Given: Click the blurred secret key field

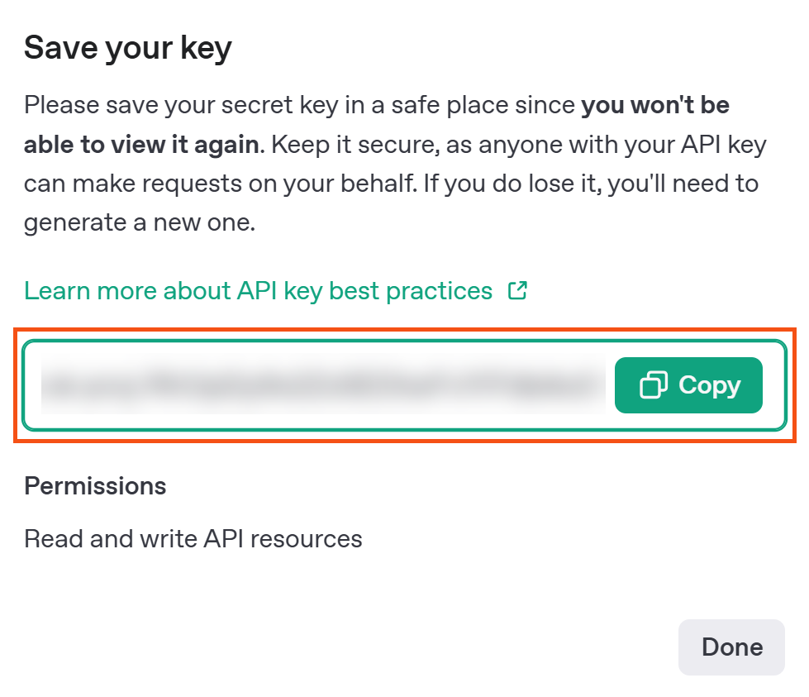Looking at the screenshot, I should tap(323, 385).
